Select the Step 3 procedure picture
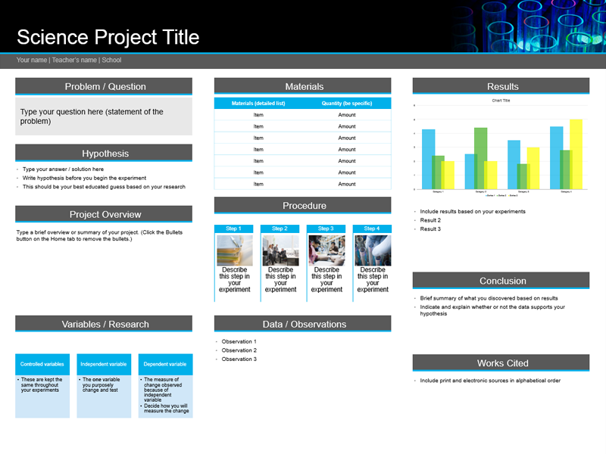The width and height of the screenshot is (606, 454). pyautogui.click(x=326, y=250)
